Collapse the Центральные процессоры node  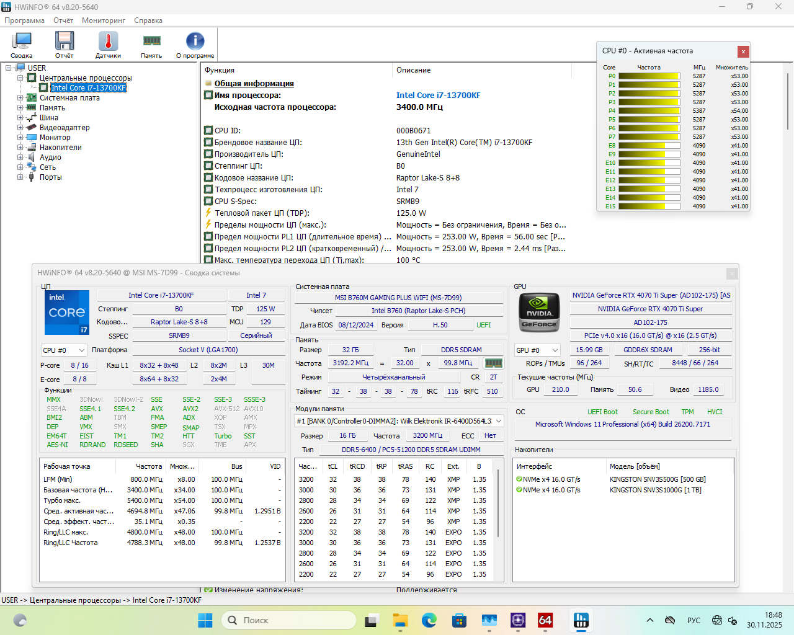tap(20, 78)
